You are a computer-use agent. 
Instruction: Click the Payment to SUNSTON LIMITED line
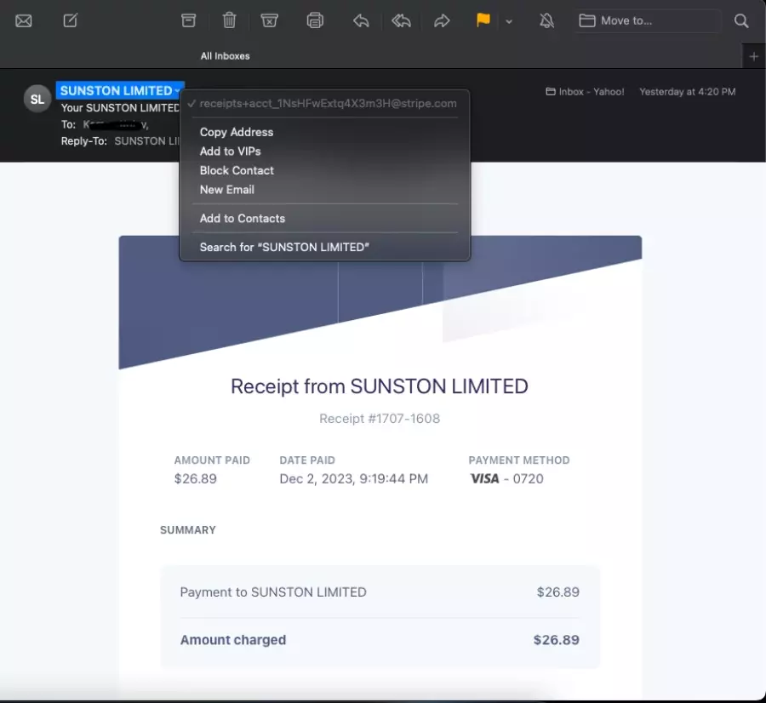[x=273, y=592]
